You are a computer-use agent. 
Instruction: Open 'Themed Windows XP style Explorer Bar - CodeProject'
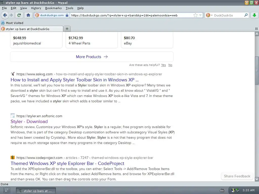pos(67,163)
